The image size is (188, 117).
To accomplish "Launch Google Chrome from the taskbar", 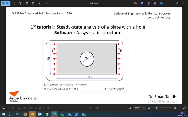I will pos(25,114).
